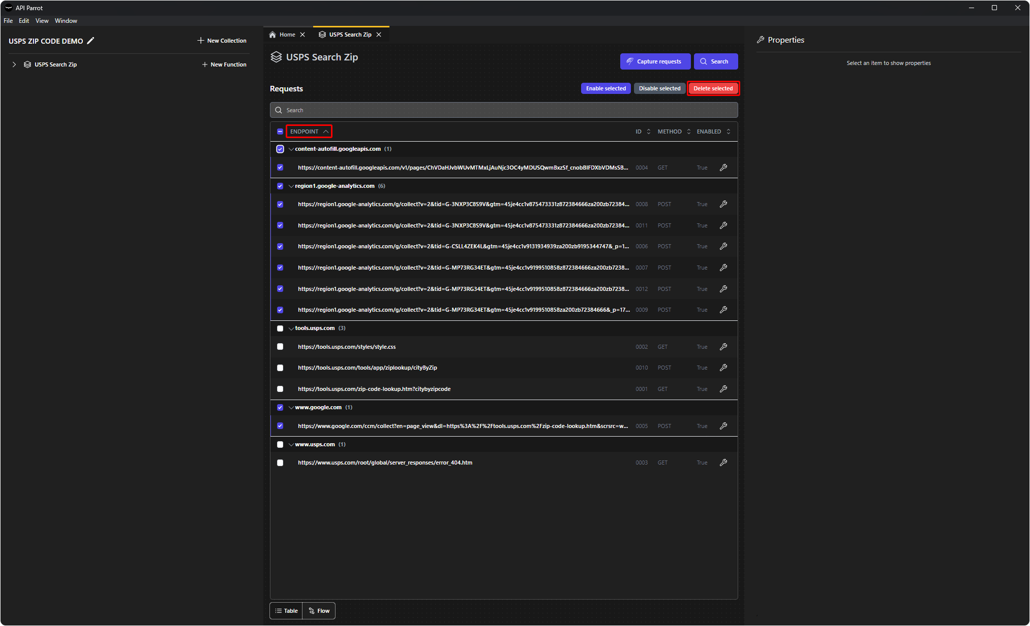Uncheck request ID 0006 checkbox
1030x626 pixels.
click(x=280, y=246)
